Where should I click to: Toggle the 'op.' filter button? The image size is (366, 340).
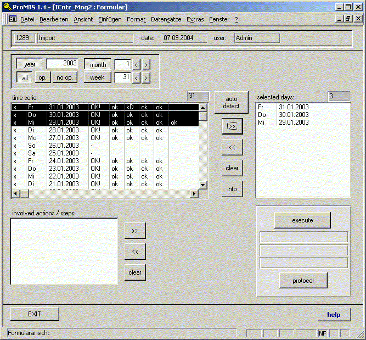click(42, 78)
